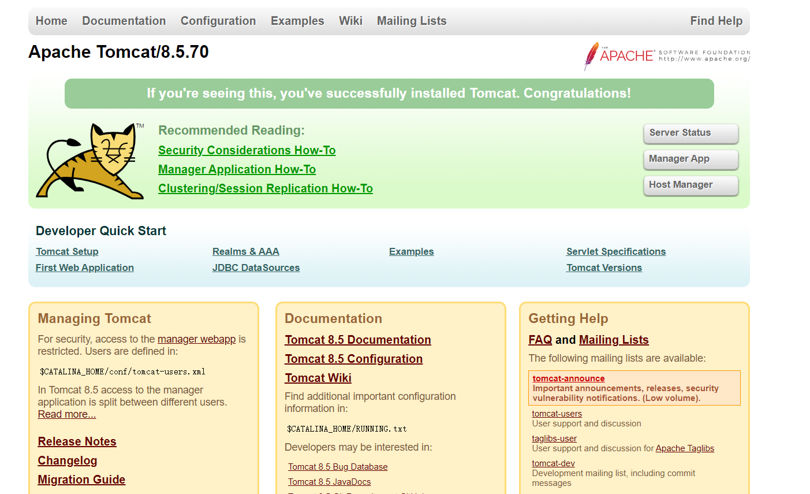Visit the Realms & AAA link
810x494 pixels.
[246, 251]
